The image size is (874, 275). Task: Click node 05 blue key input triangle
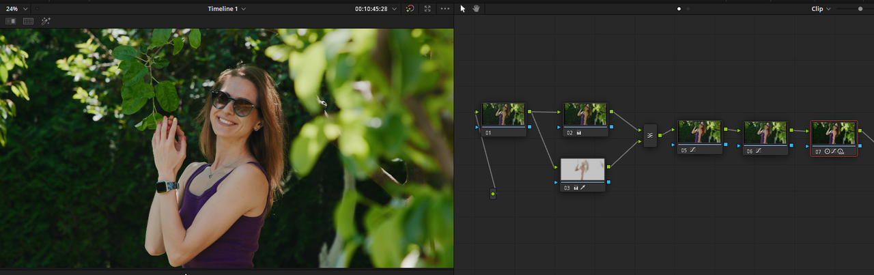coord(674,145)
